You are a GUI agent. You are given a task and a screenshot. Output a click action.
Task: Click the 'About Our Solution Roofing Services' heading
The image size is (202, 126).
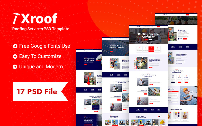(x=182, y=55)
